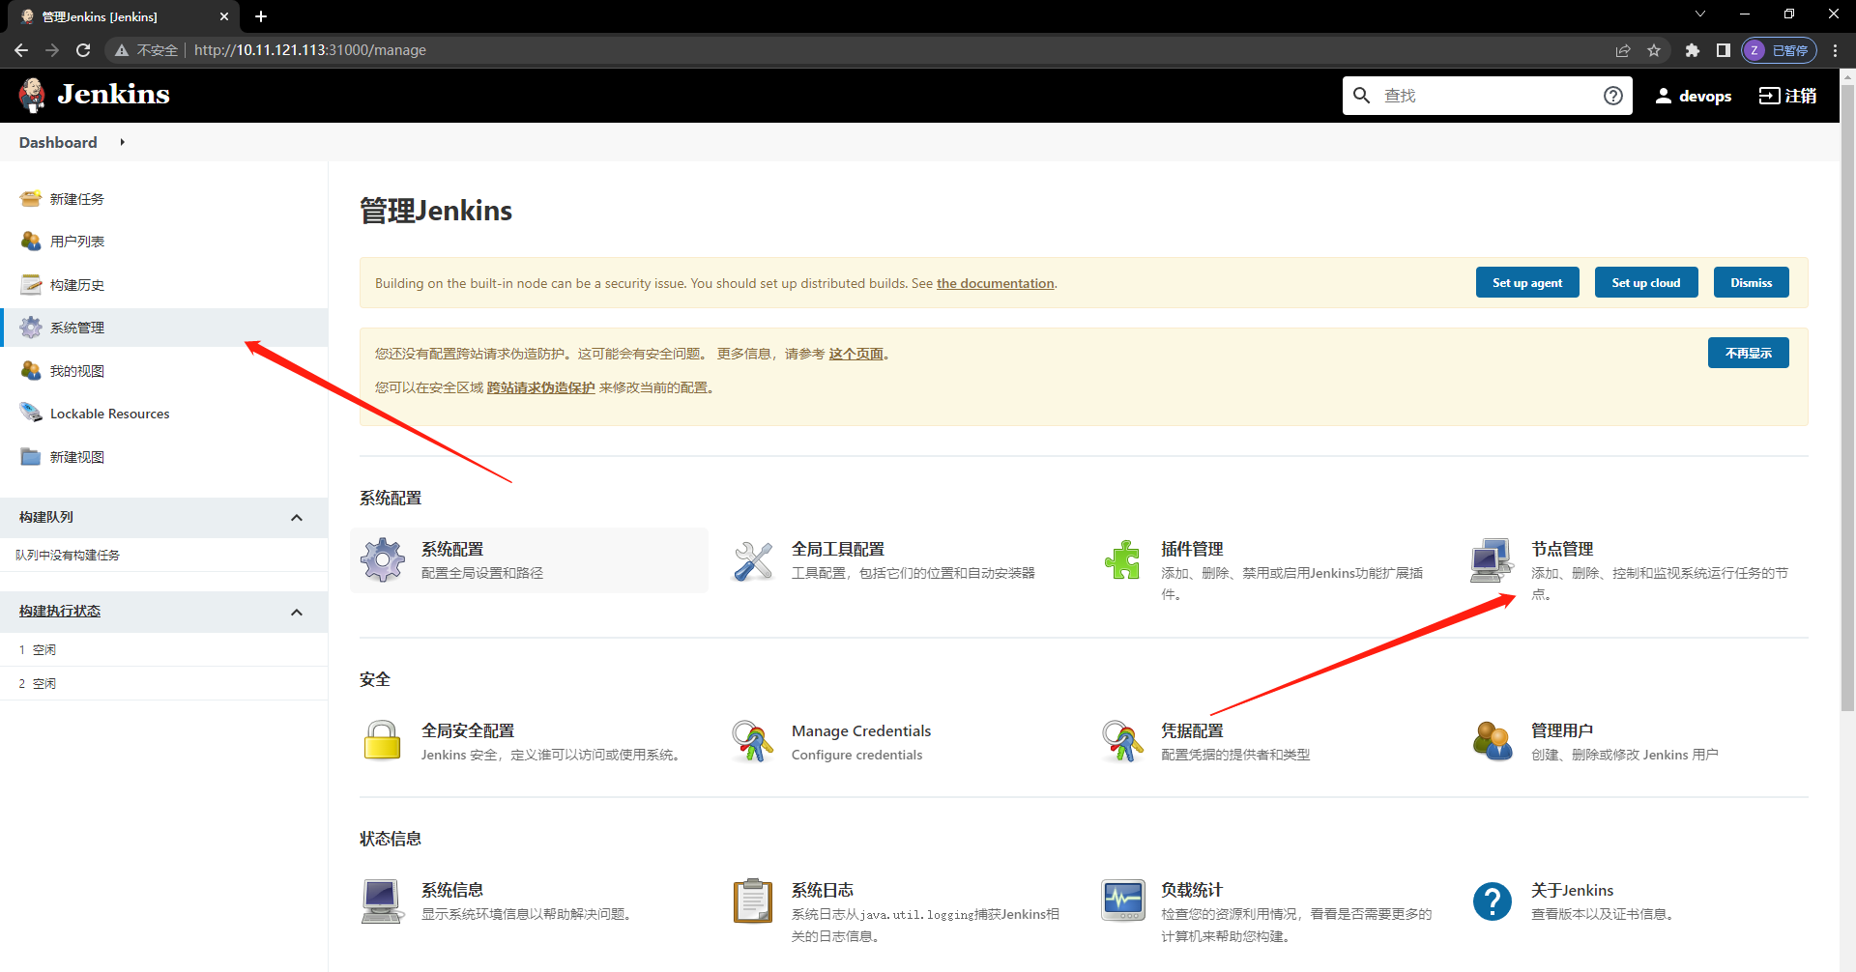This screenshot has height=972, width=1856.
Task: Click the 节点管理 computer icon
Action: coord(1492,560)
